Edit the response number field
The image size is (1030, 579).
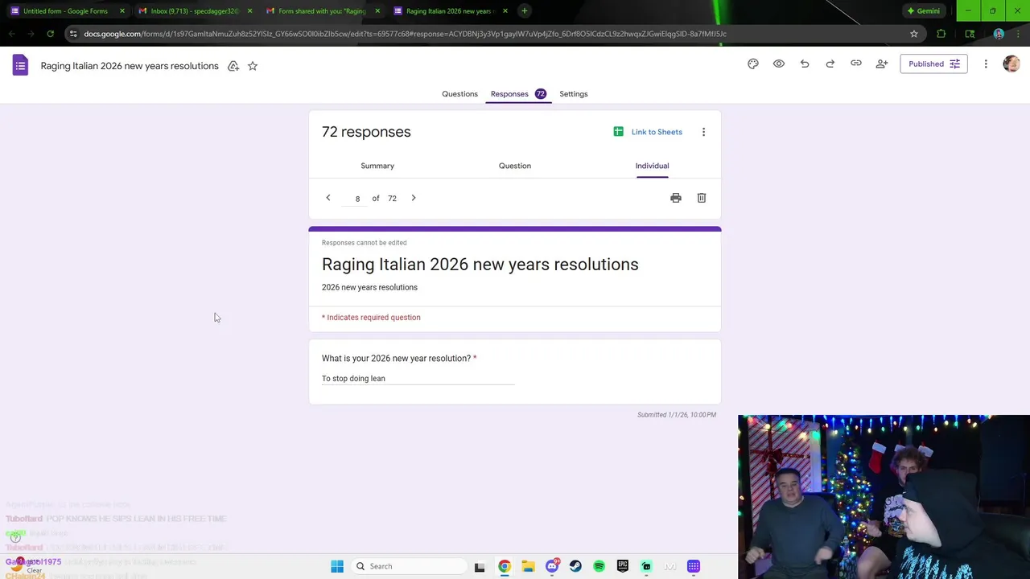pyautogui.click(x=357, y=199)
